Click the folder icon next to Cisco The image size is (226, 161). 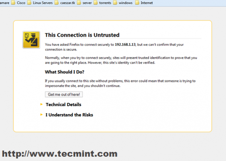pos(13,3)
